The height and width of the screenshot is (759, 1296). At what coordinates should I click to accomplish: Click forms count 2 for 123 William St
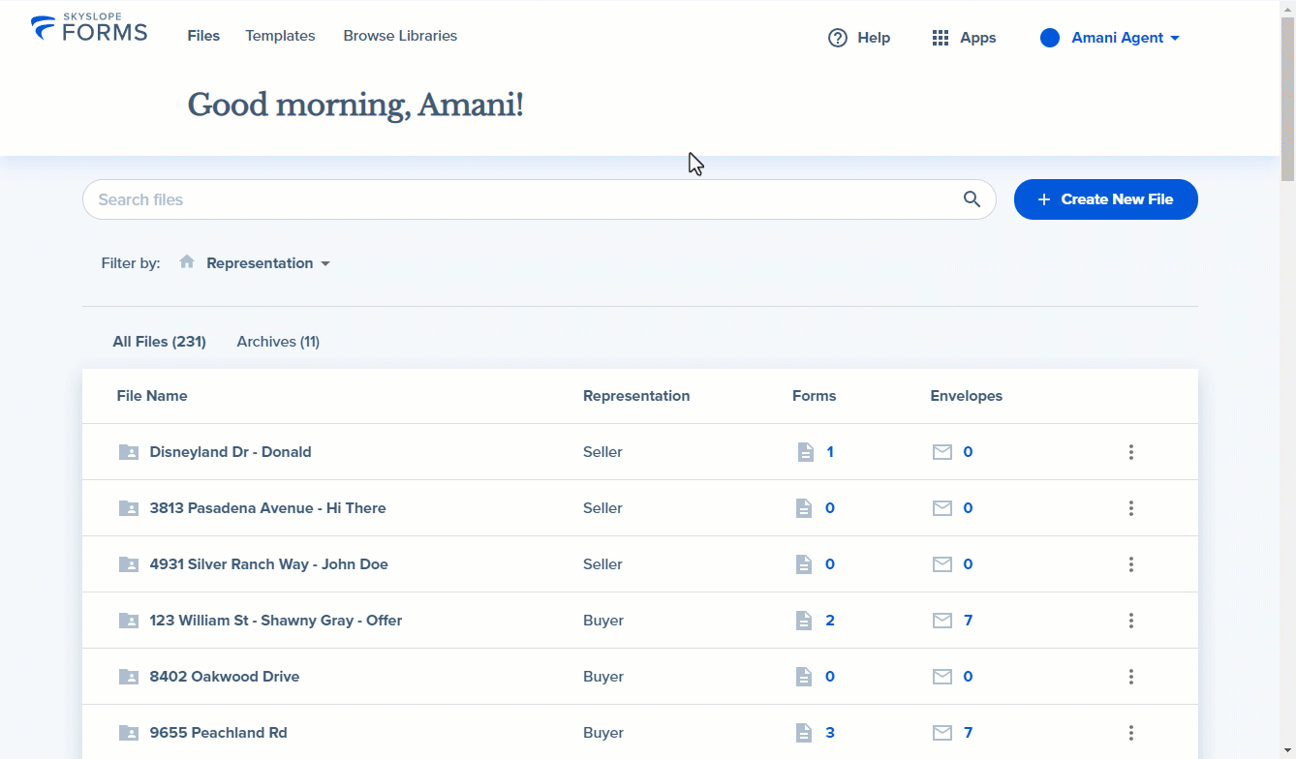pos(830,621)
